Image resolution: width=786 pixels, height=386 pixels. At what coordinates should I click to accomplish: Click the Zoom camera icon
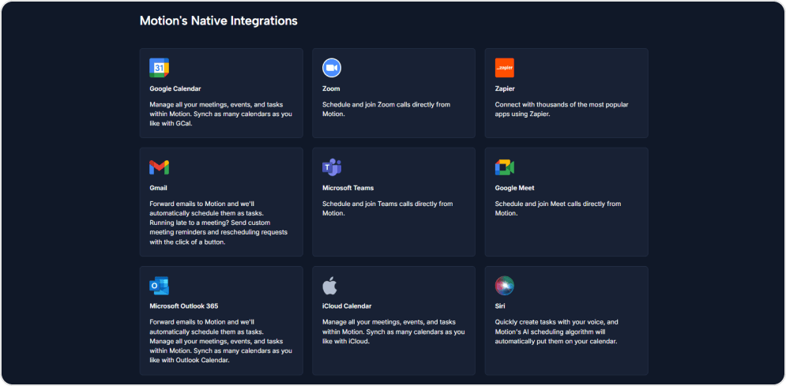point(331,68)
